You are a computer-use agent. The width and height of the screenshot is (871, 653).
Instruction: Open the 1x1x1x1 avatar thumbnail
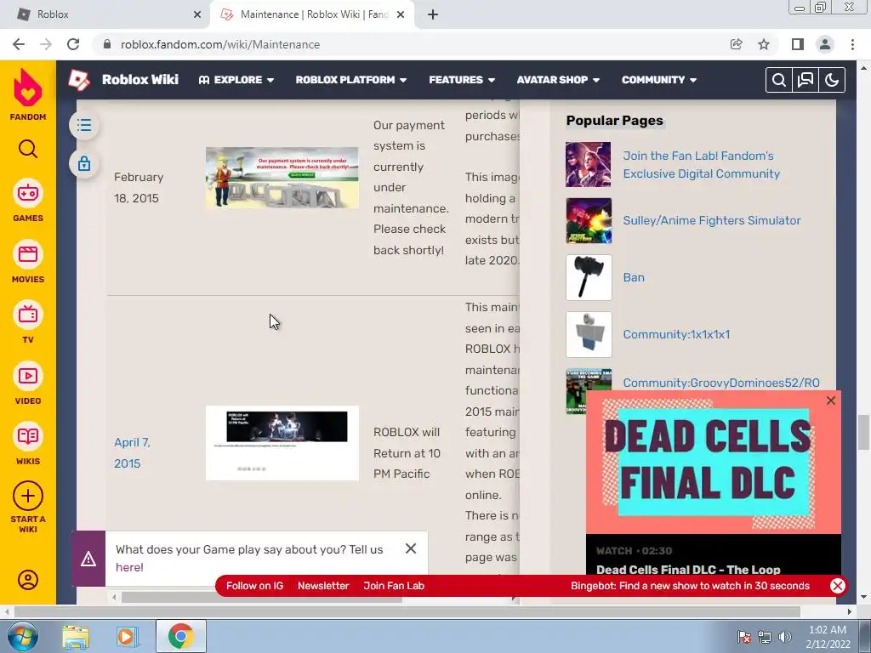(x=589, y=334)
